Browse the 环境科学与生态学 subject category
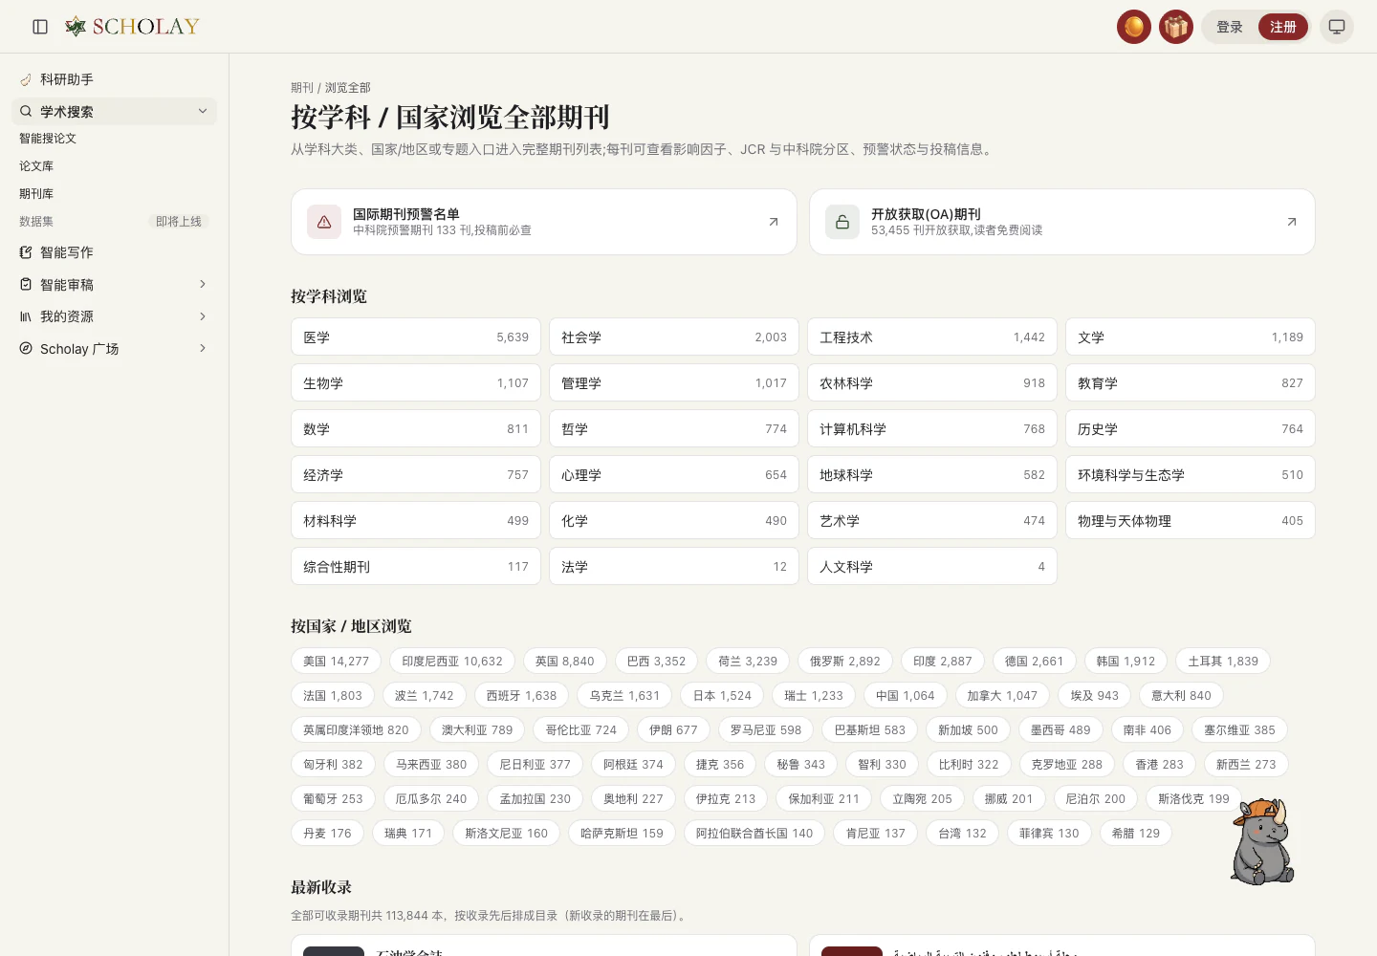The image size is (1377, 956). tap(1191, 475)
